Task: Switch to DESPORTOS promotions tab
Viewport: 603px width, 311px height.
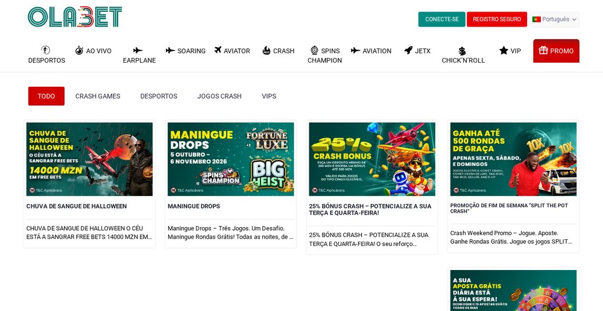Action: pos(159,96)
